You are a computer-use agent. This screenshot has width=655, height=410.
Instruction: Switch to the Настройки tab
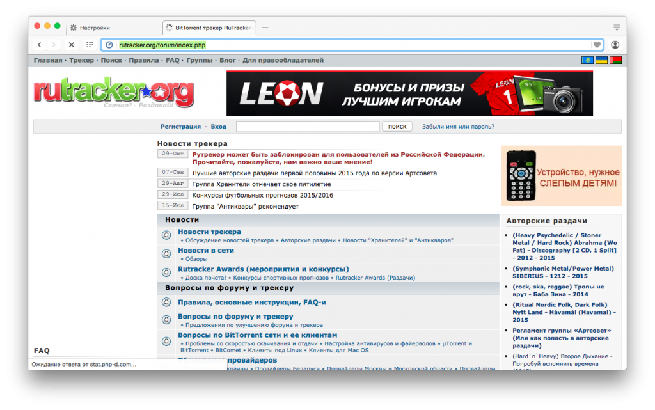coord(113,28)
